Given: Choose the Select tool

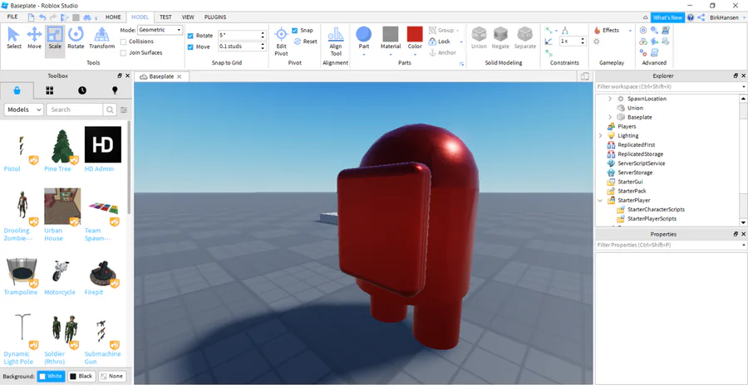Looking at the screenshot, I should click(x=14, y=38).
